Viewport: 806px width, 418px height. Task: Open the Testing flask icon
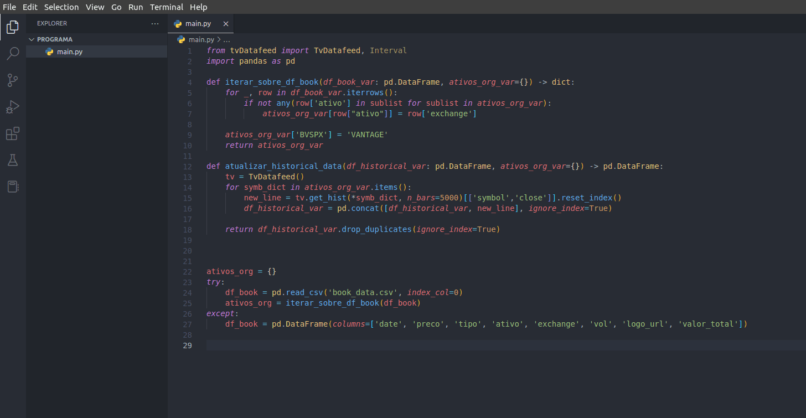[13, 160]
